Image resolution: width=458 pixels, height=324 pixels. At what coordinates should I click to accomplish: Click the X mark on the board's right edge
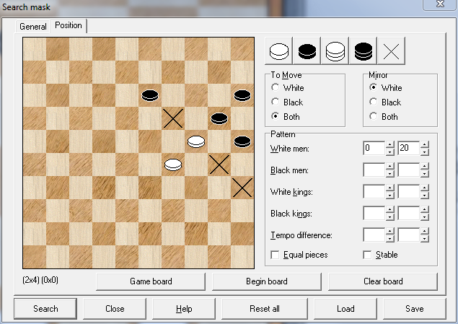(242, 188)
